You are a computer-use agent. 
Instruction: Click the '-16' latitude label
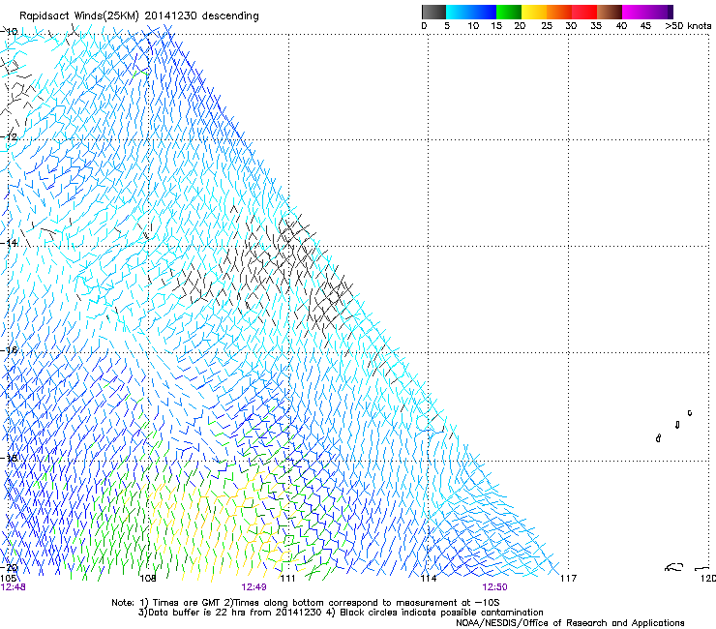tap(9, 350)
